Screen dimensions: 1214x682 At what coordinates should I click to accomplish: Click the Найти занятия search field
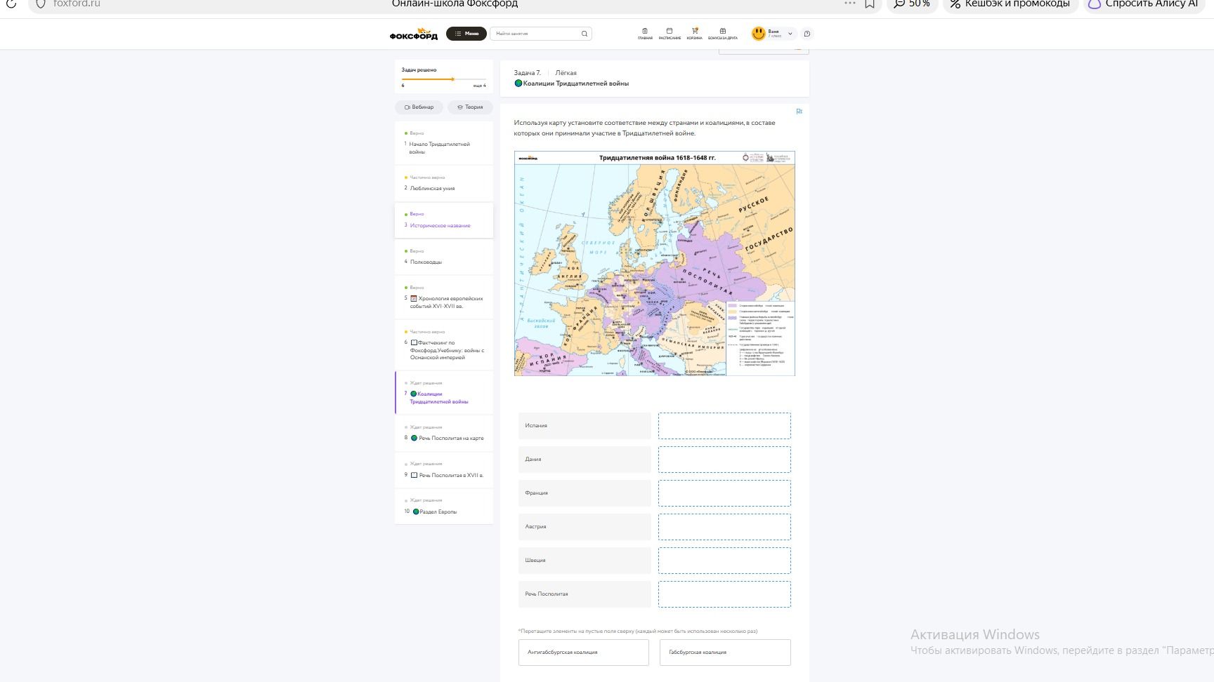(536, 34)
